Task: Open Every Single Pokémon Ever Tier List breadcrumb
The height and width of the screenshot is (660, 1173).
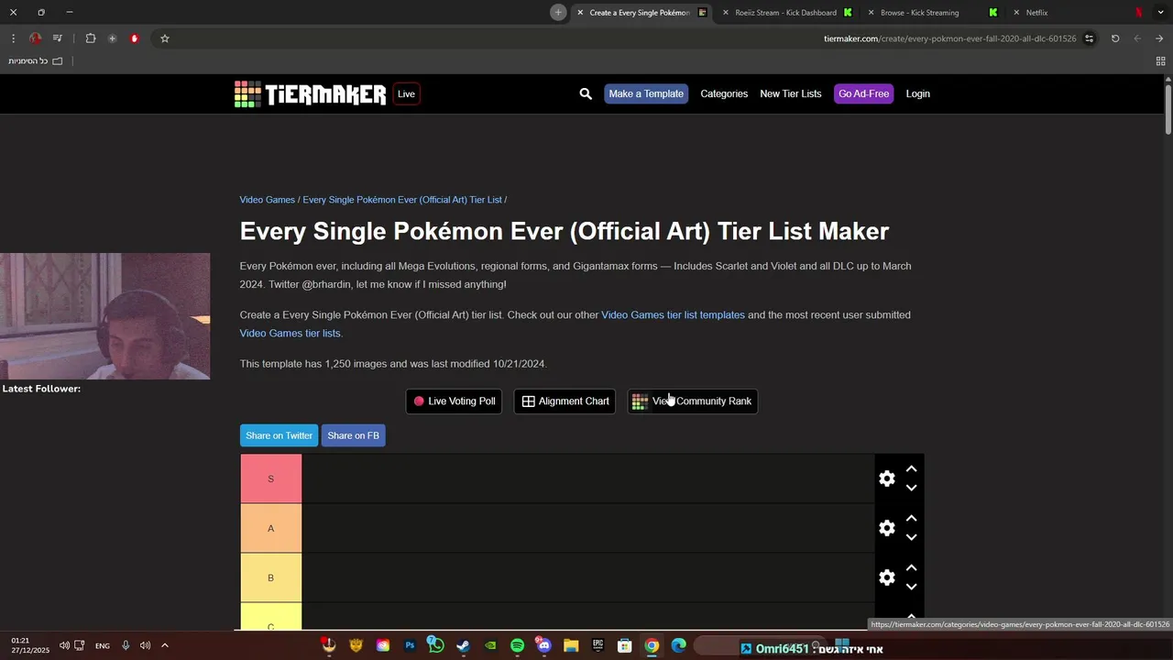Action: (402, 200)
